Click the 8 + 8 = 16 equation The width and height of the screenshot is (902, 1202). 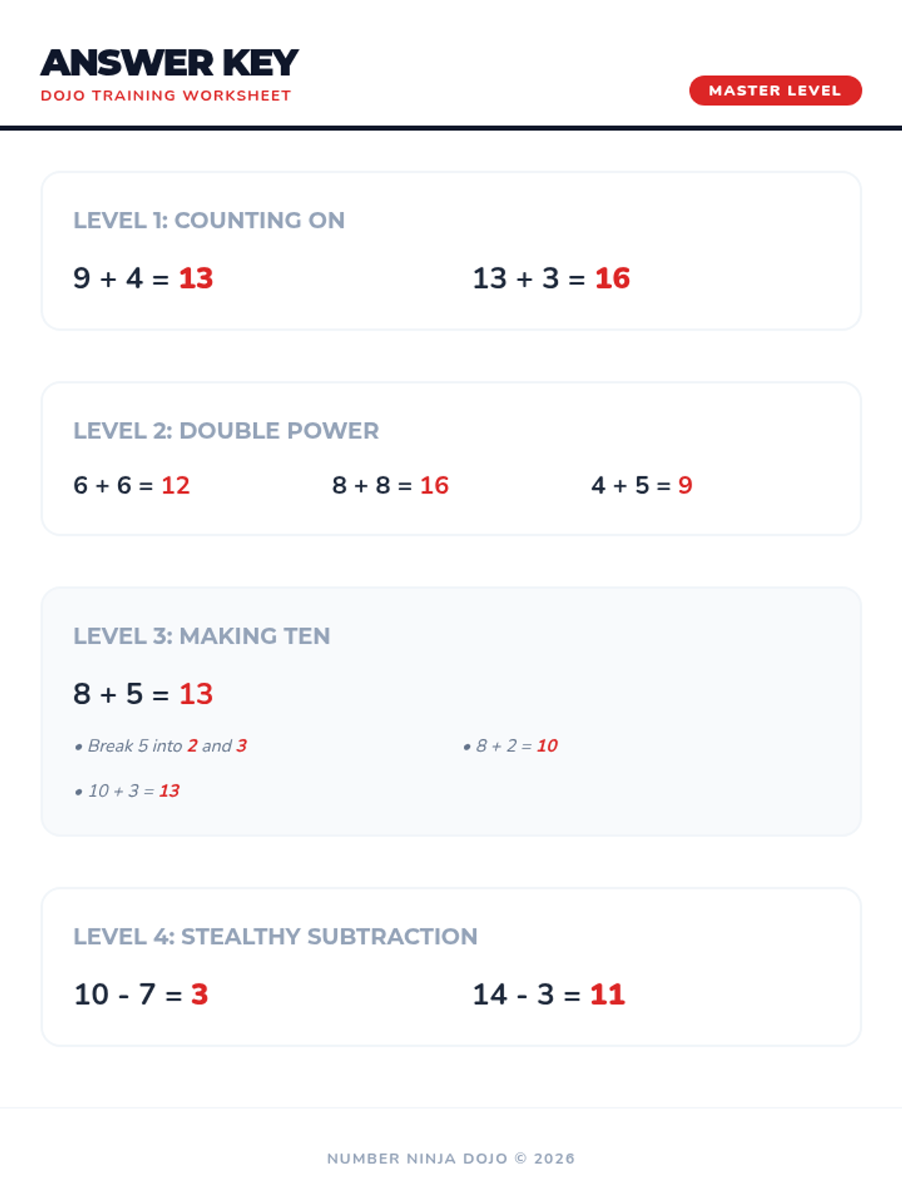[390, 485]
